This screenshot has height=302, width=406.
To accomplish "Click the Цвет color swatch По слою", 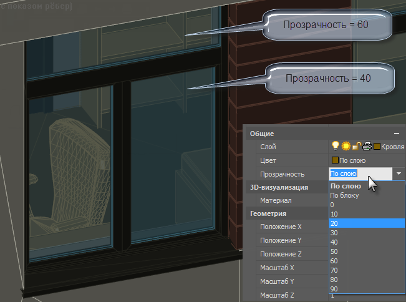I will pyautogui.click(x=335, y=160).
